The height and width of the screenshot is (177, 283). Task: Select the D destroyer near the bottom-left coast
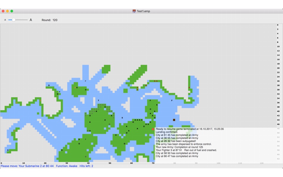tap(8, 150)
